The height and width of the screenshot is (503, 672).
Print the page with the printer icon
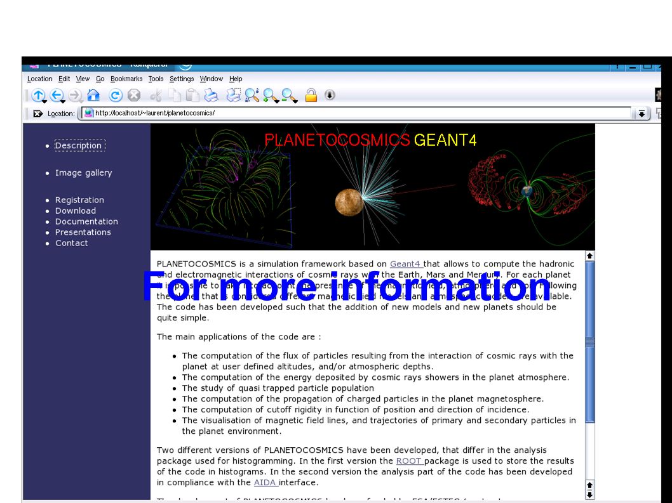pos(211,95)
